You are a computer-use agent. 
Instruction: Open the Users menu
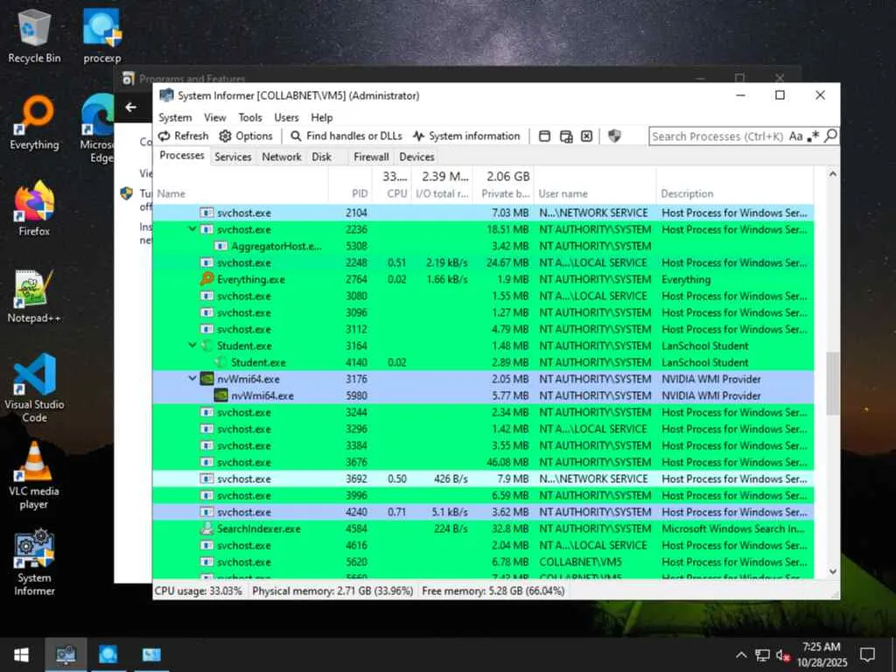click(286, 118)
